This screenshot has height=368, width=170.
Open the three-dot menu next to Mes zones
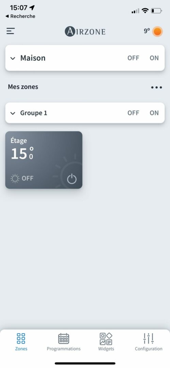(x=156, y=87)
